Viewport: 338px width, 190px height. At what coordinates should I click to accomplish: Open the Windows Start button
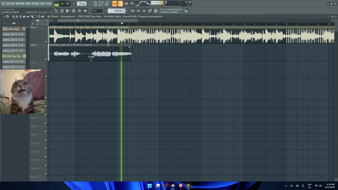point(149,186)
